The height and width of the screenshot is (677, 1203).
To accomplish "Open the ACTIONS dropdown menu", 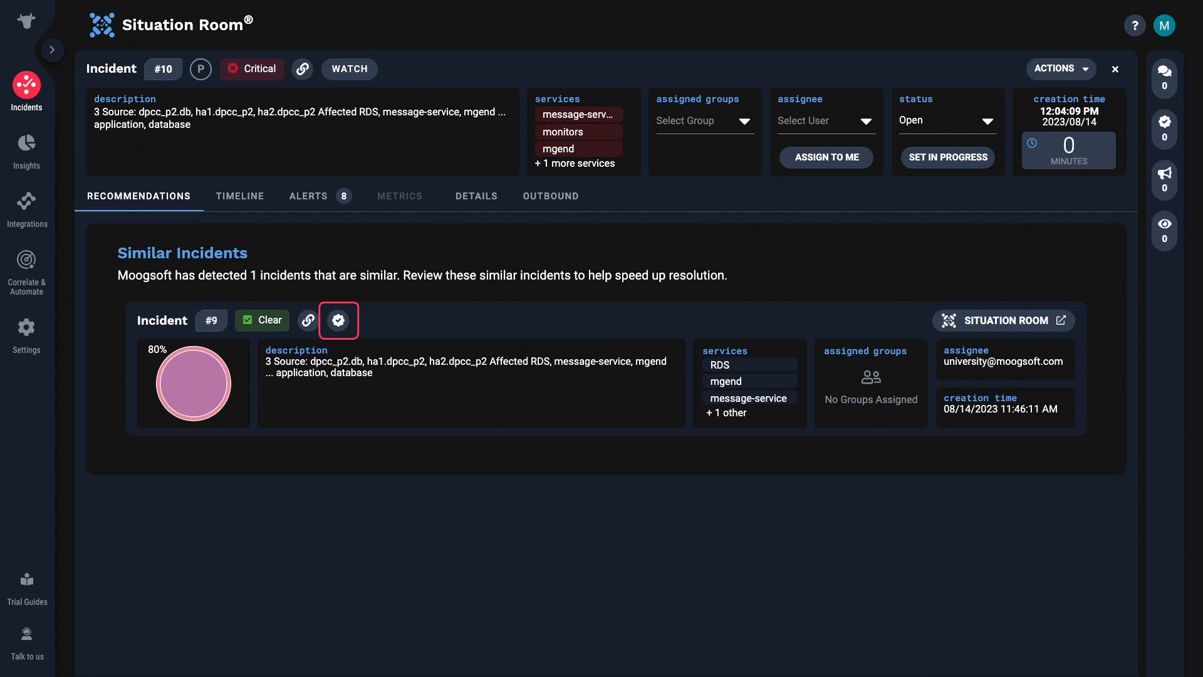I will [x=1061, y=69].
